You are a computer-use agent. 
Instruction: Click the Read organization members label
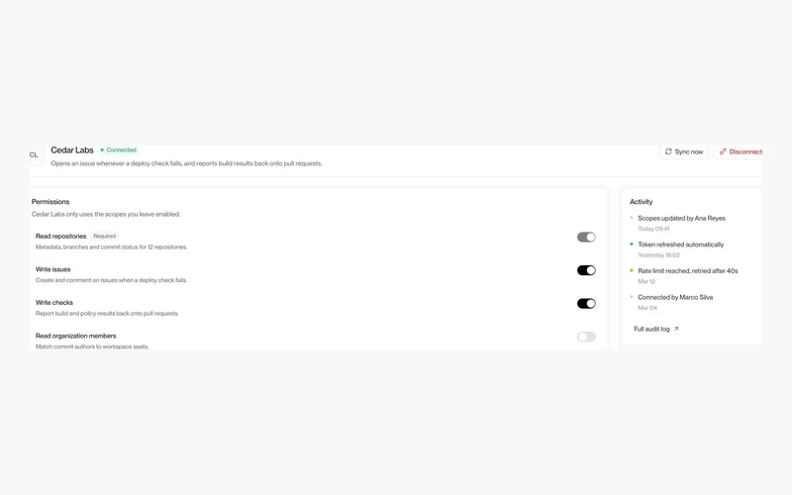[x=76, y=336]
